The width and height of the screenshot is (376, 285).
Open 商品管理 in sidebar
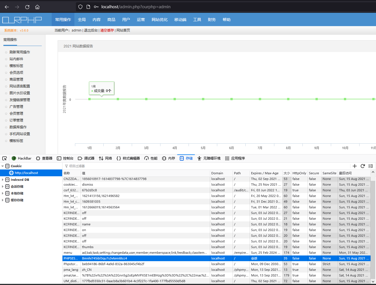(16, 79)
